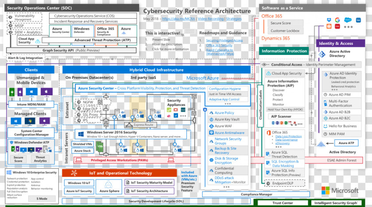Open the Office 365 Security roadmap link
Image resolution: width=372 pixels, height=207 pixels.
[x=219, y=45]
